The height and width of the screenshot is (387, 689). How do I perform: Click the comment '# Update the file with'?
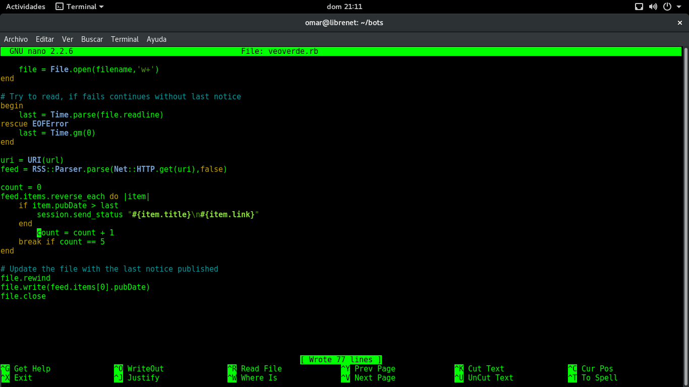point(109,269)
